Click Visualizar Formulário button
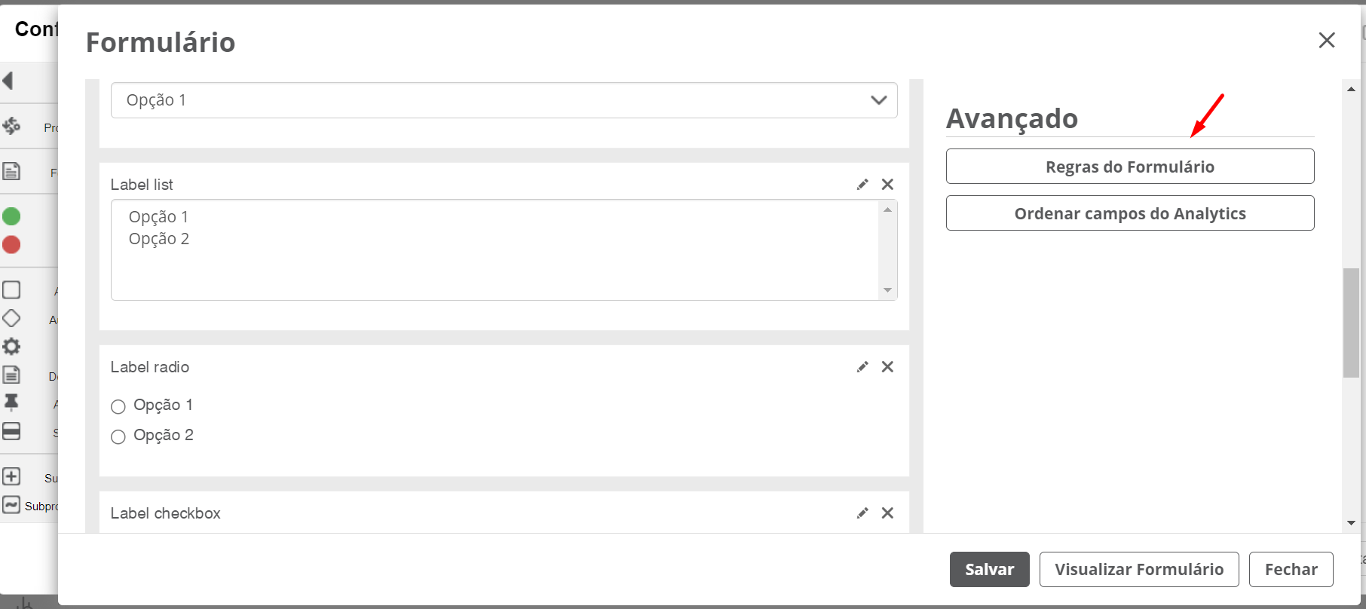Viewport: 1366px width, 609px height. pyautogui.click(x=1139, y=570)
